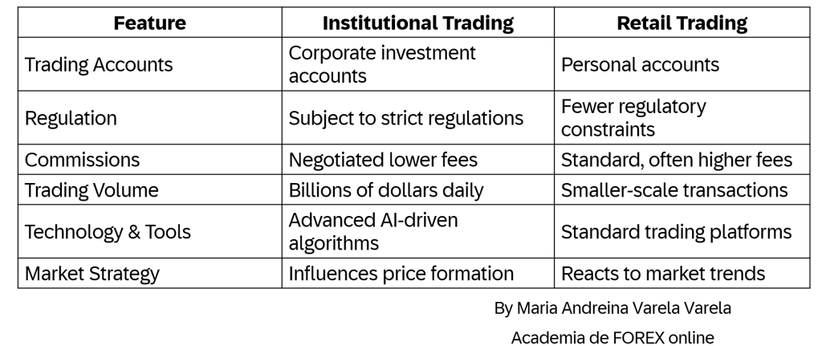The image size is (822, 346).
Task: Select the Personal accounts cell
Action: click(682, 64)
